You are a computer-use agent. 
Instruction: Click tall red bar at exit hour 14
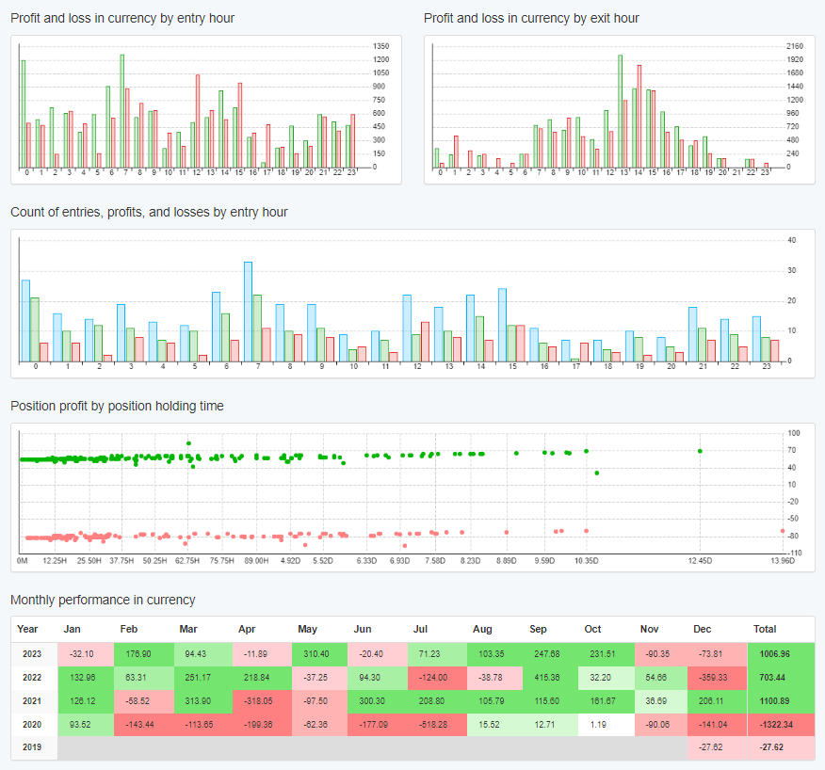tap(639, 116)
